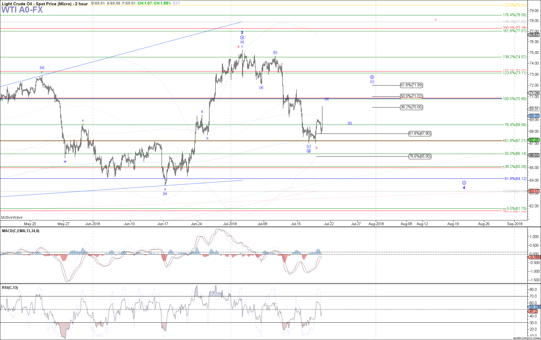Select 'Jul-15' on the time axis
The width and height of the screenshot is (541, 340).
tap(296, 224)
